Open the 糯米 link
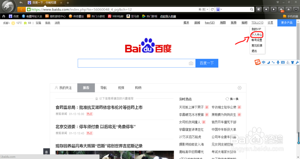 [186, 23]
